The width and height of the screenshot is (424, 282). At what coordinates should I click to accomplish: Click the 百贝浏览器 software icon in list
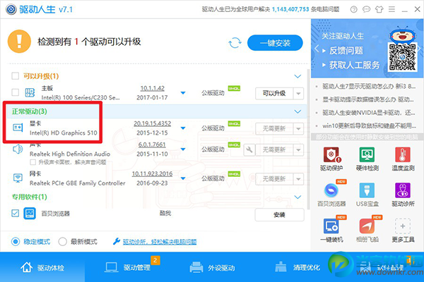[30, 214]
